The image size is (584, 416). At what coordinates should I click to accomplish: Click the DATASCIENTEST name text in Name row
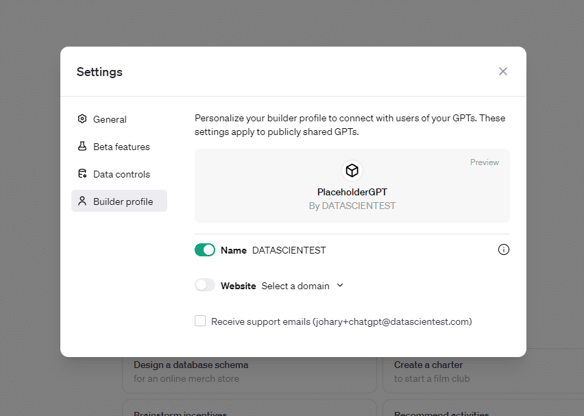click(289, 250)
